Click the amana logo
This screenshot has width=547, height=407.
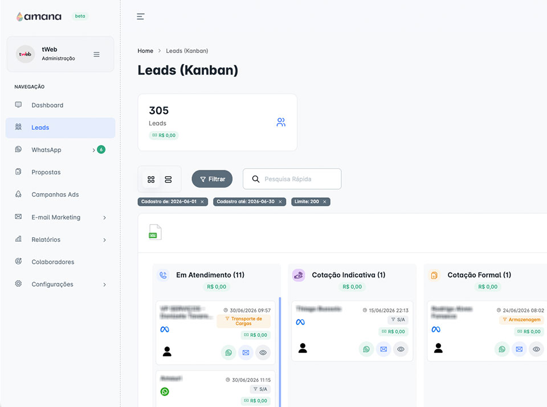pyautogui.click(x=39, y=17)
